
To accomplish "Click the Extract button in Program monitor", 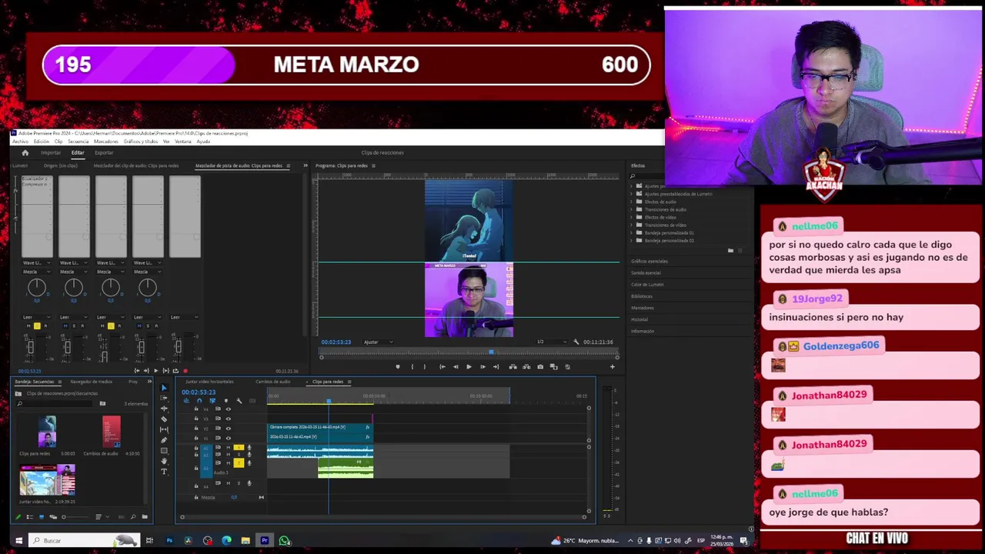I will [526, 366].
